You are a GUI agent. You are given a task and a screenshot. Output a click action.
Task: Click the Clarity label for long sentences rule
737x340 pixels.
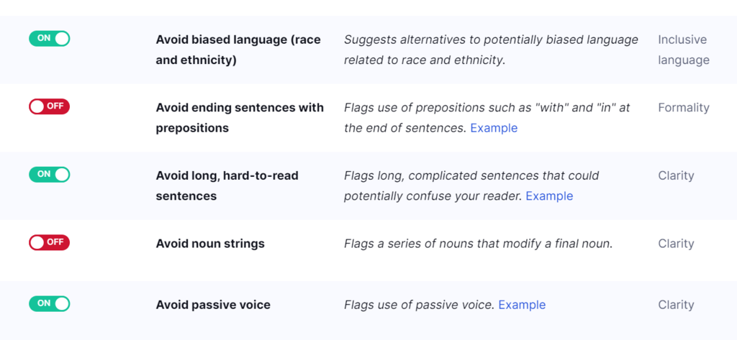click(676, 175)
